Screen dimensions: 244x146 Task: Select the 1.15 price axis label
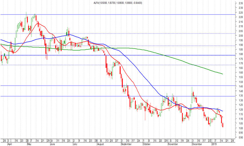(x=241, y=114)
